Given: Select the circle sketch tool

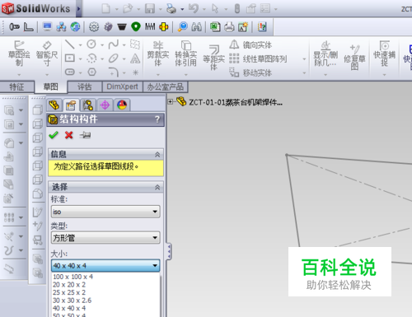Looking at the screenshot, I should (91, 44).
